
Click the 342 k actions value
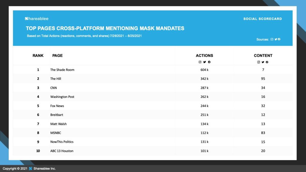(204, 79)
